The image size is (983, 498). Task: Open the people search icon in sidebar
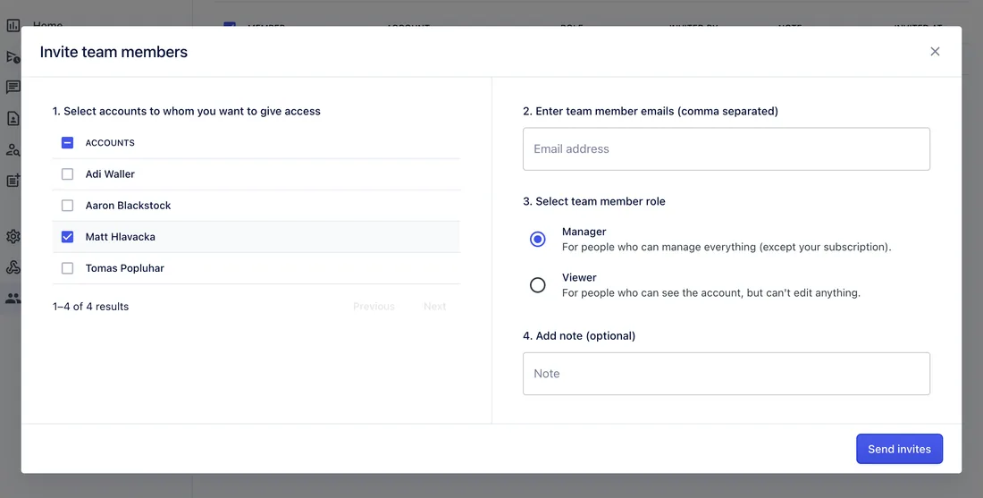click(x=13, y=149)
